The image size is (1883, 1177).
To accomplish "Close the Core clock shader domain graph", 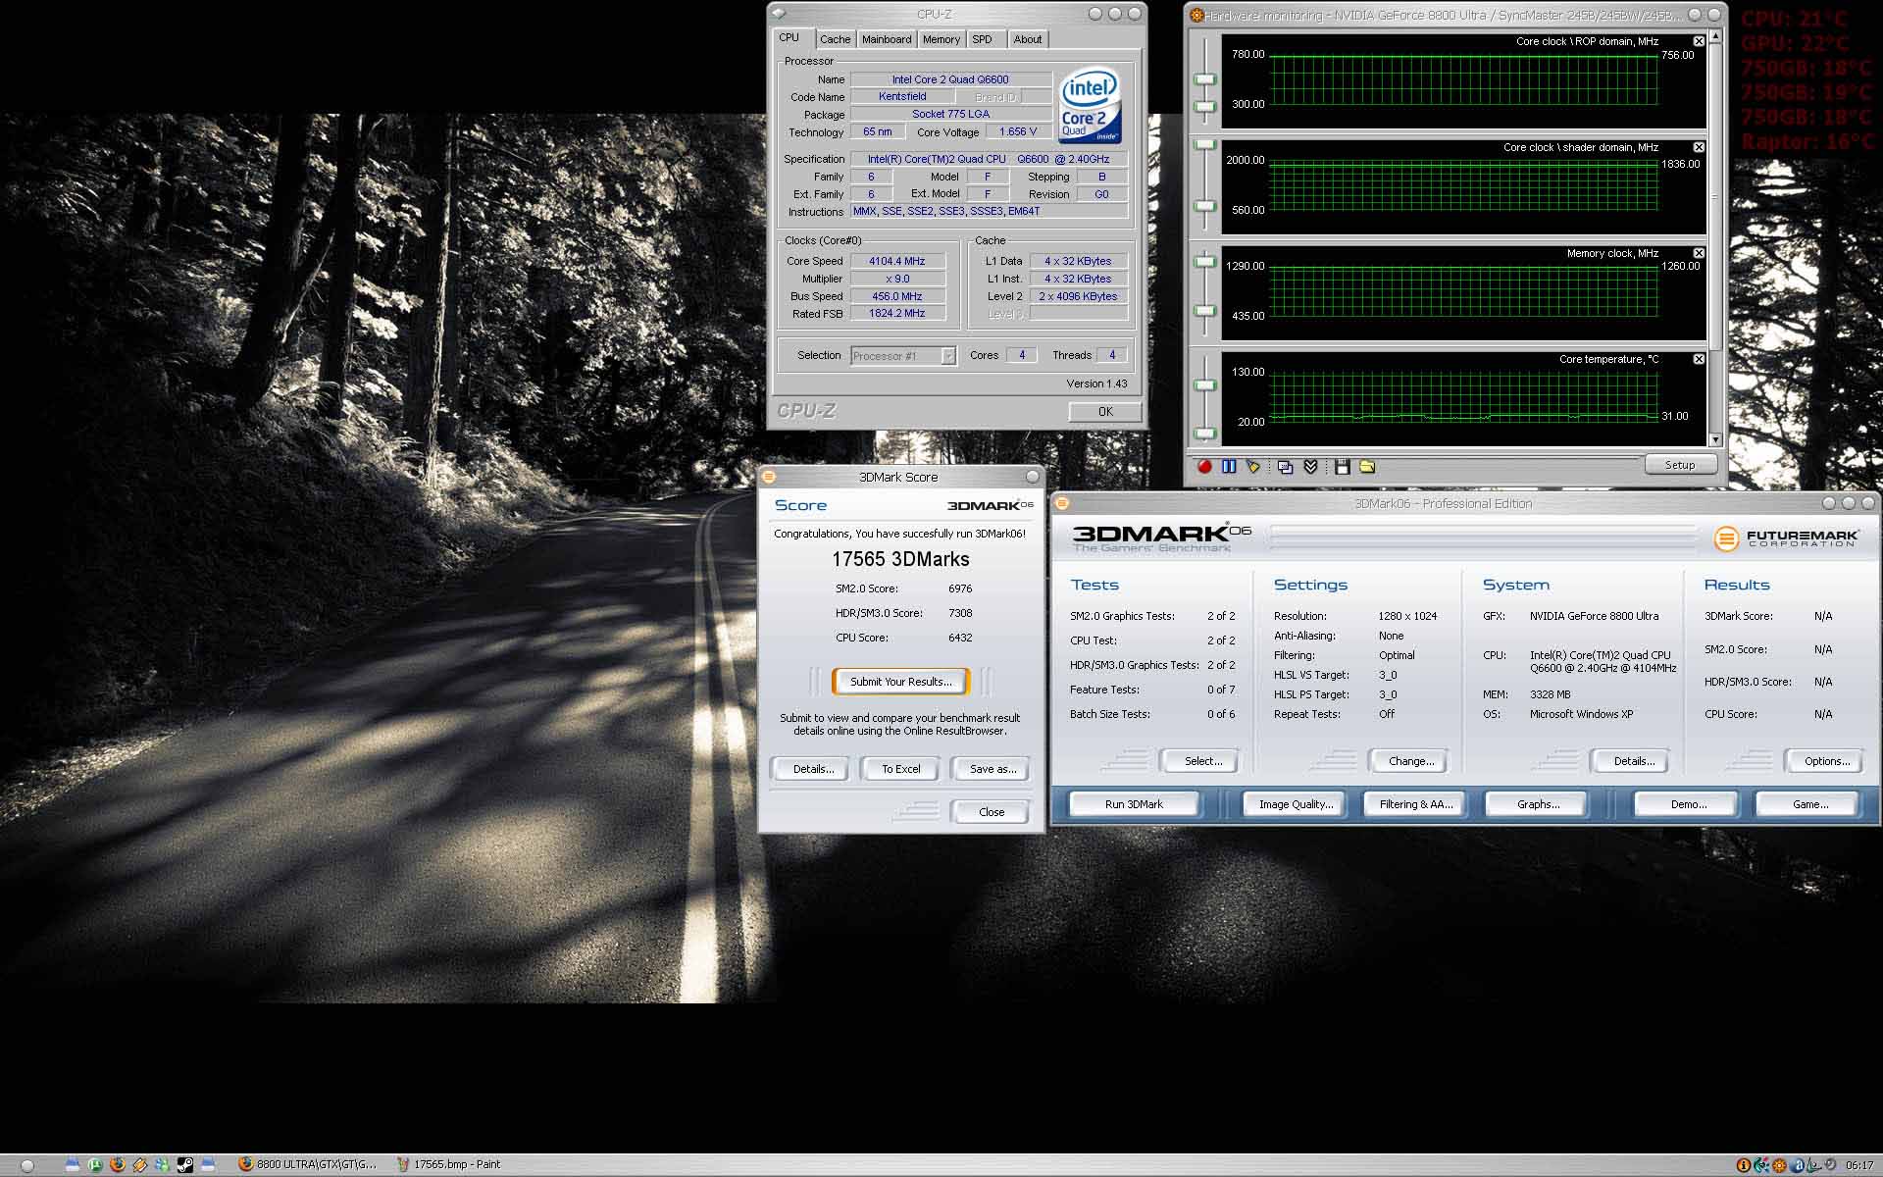I will click(1699, 147).
